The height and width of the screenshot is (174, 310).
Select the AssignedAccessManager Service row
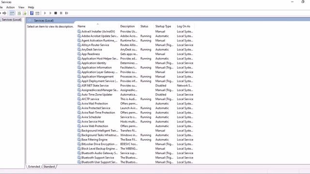(135, 90)
